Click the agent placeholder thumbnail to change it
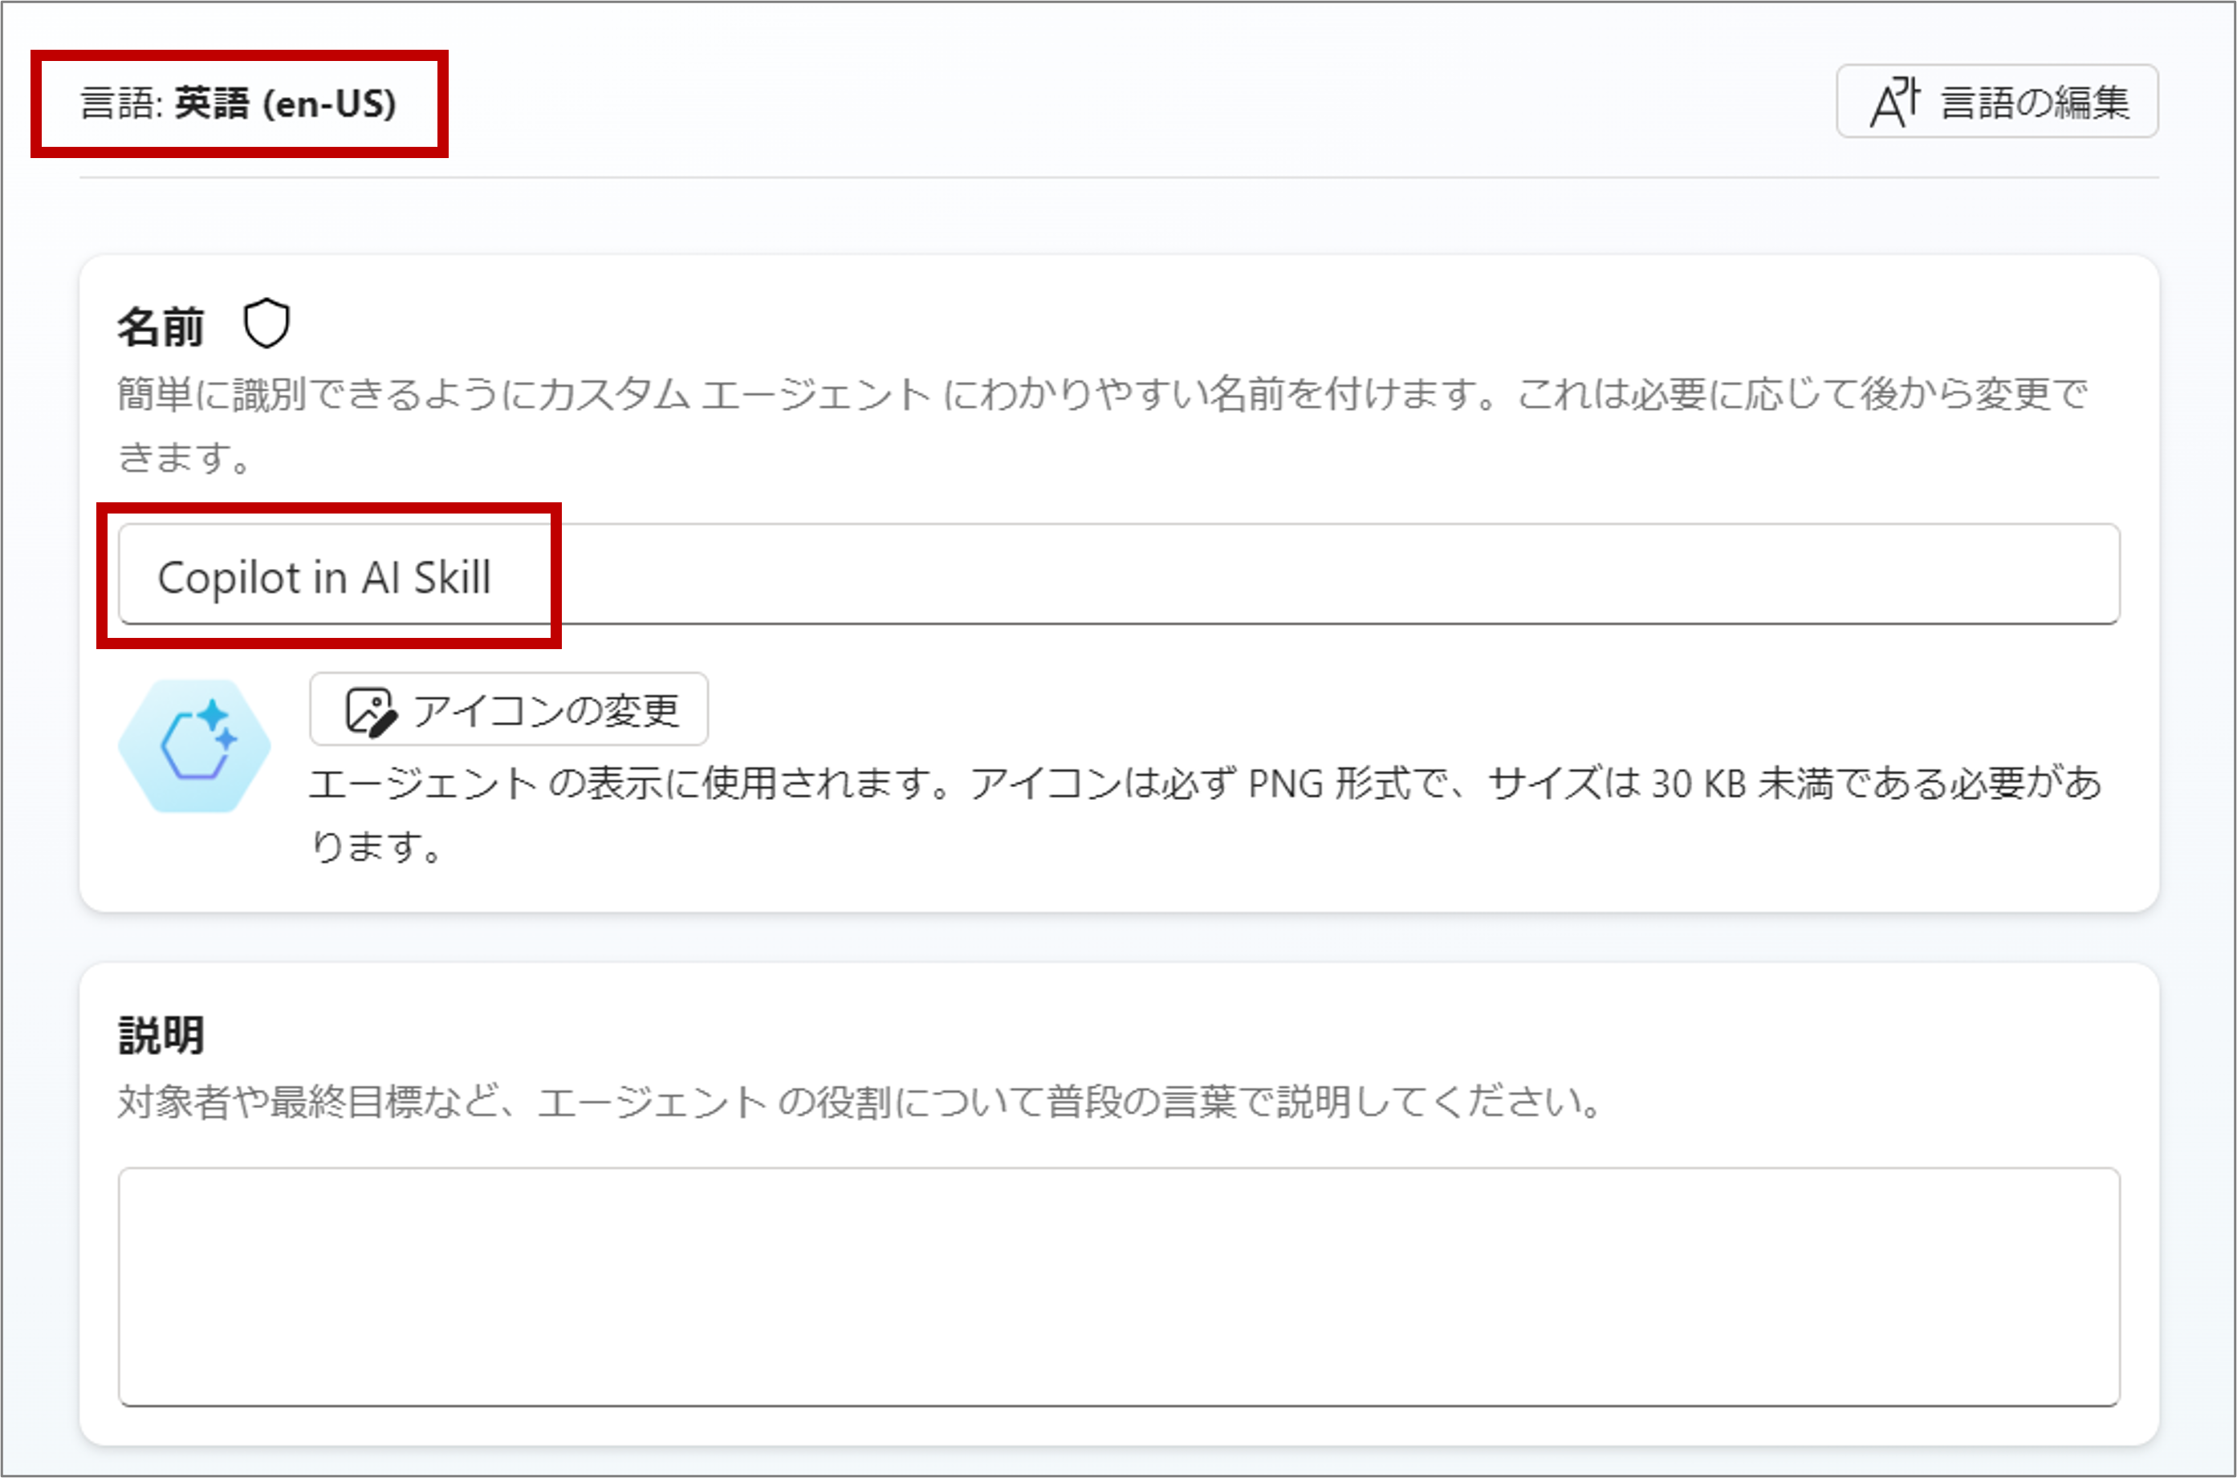Image resolution: width=2237 pixels, height=1478 pixels. (x=194, y=745)
